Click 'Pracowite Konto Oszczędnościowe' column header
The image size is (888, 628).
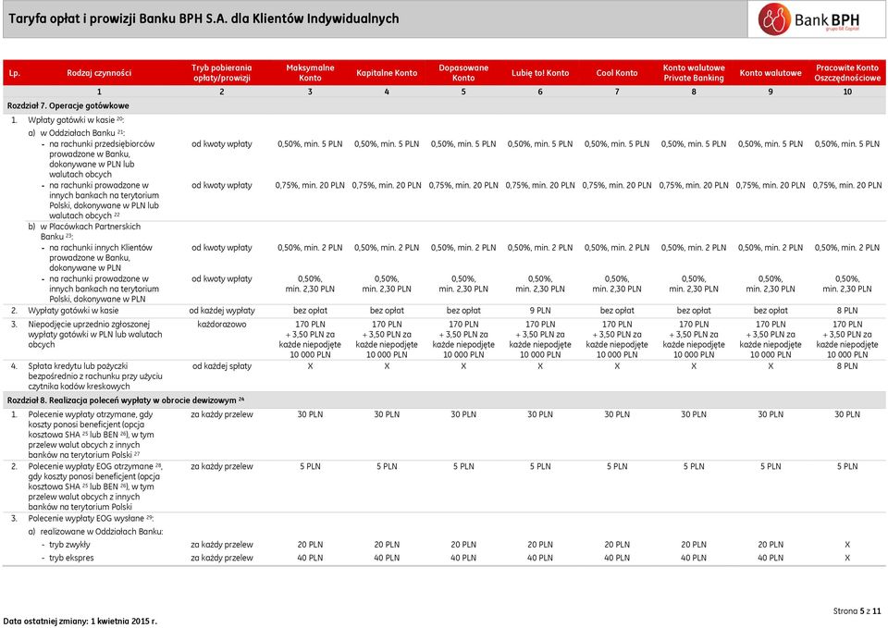point(847,73)
